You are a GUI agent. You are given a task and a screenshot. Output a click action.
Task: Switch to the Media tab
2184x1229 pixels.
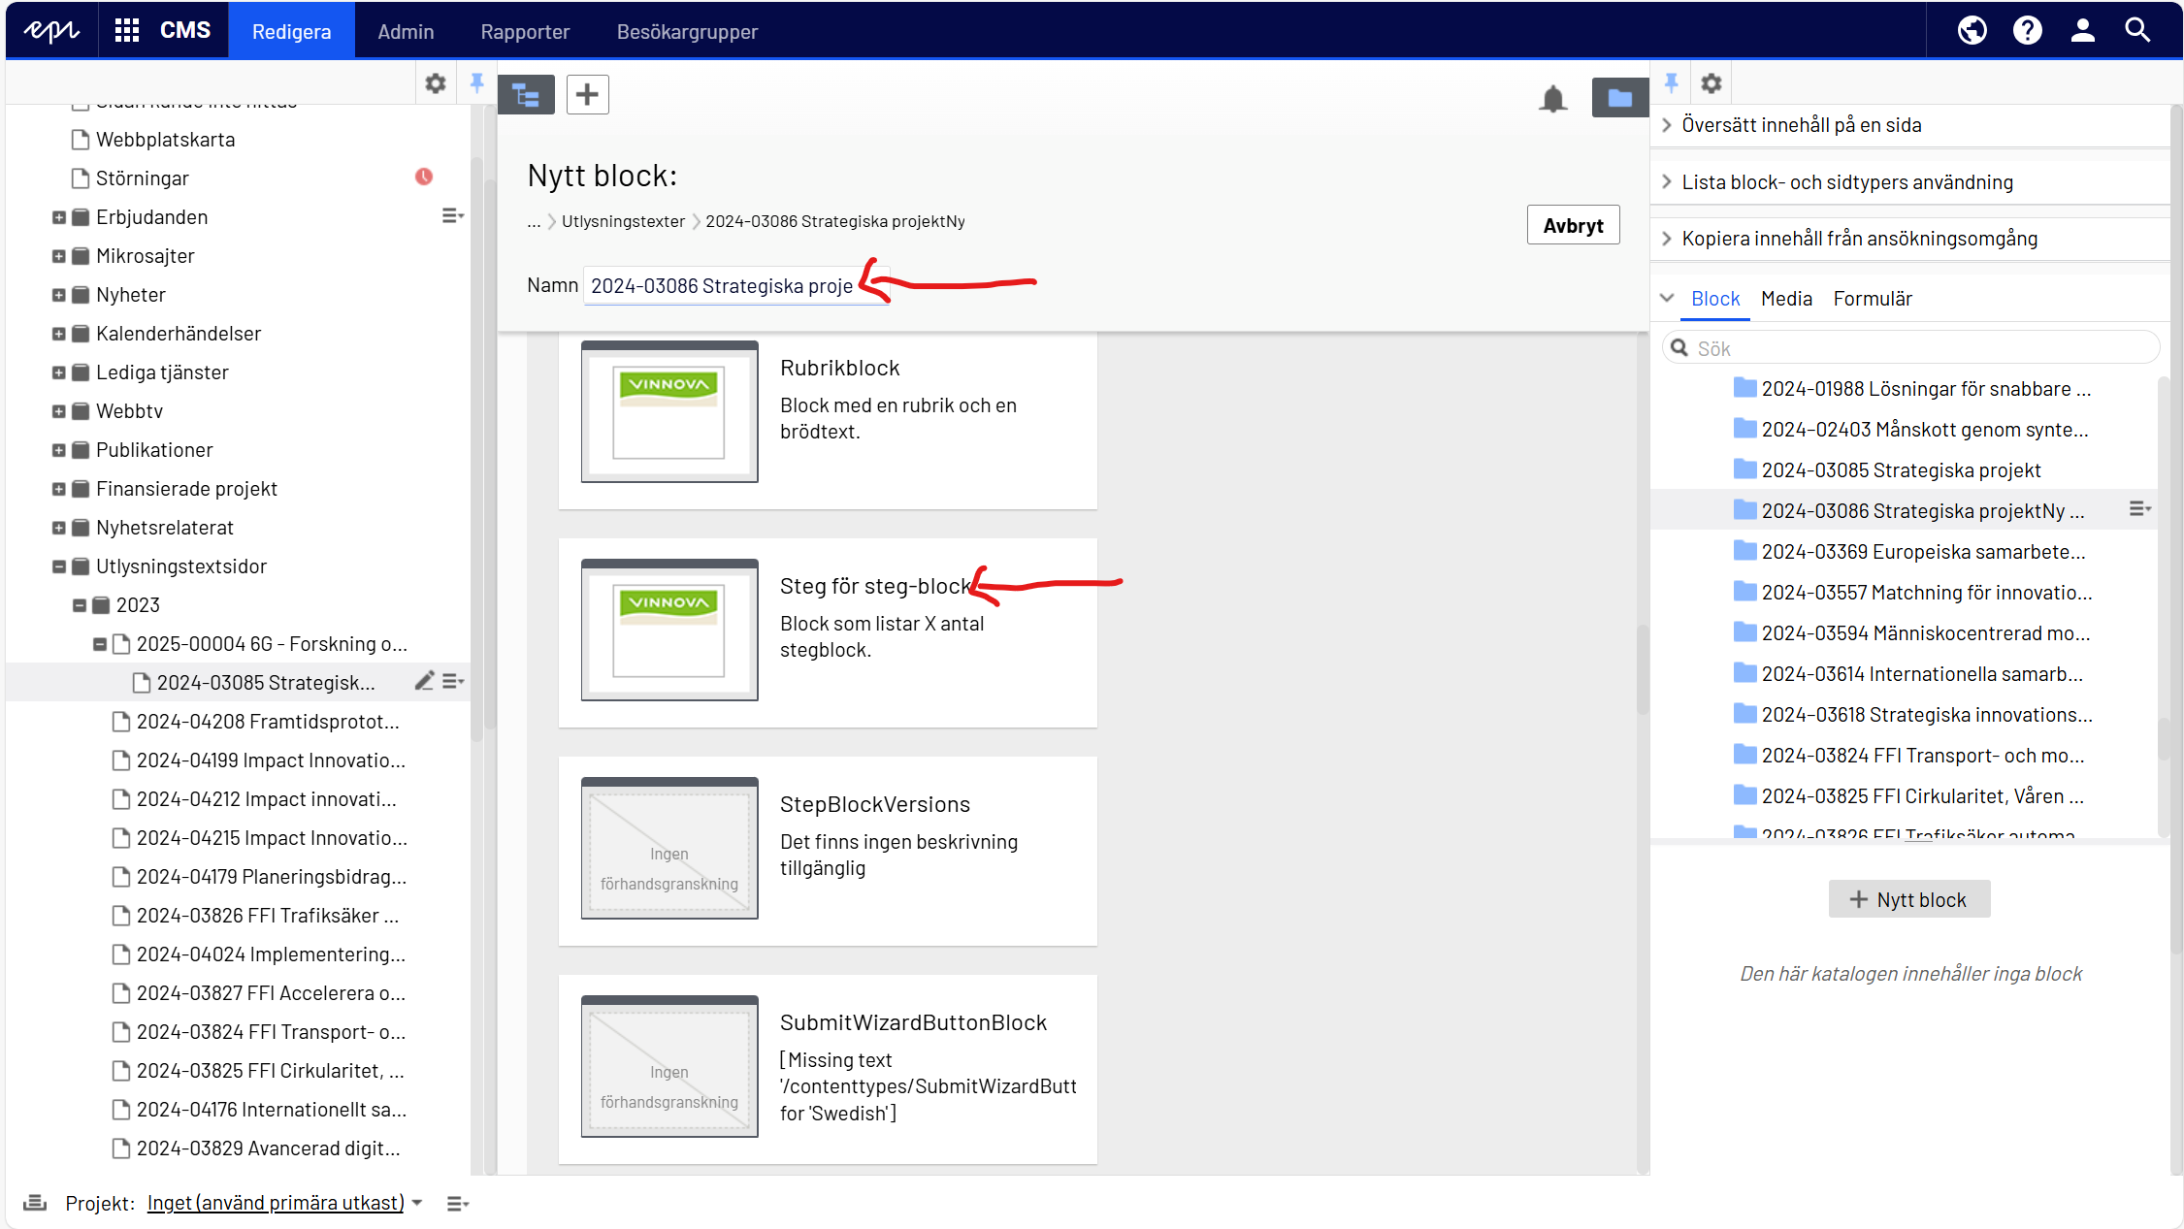tap(1786, 299)
